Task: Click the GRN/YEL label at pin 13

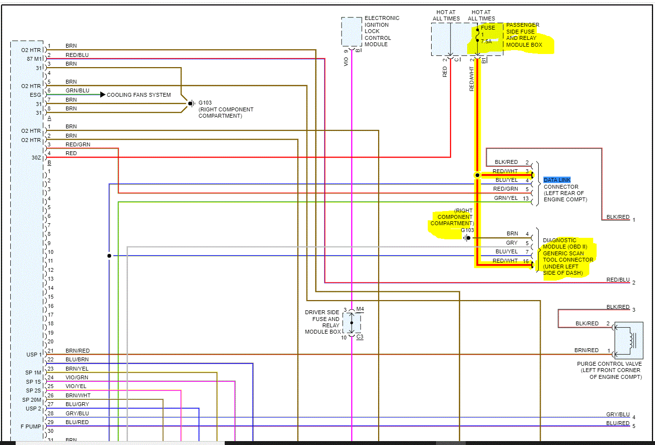Action: click(x=506, y=198)
